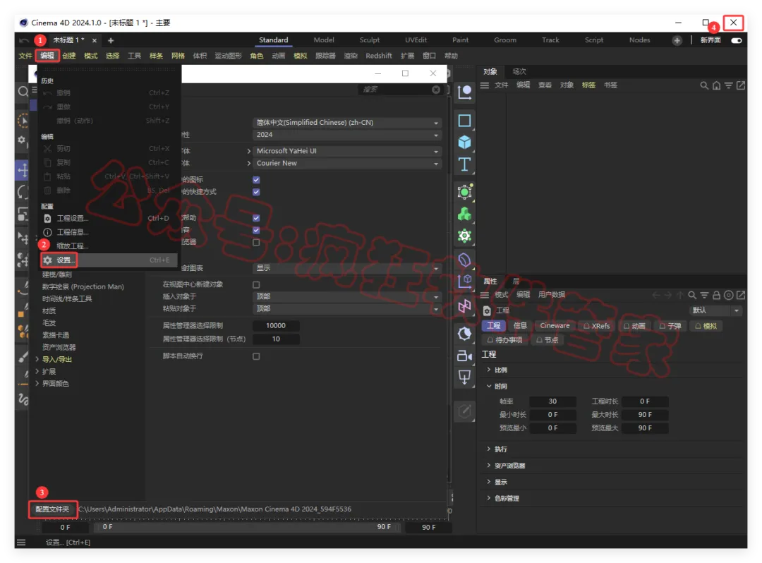Click the preferences search field

click(396, 90)
